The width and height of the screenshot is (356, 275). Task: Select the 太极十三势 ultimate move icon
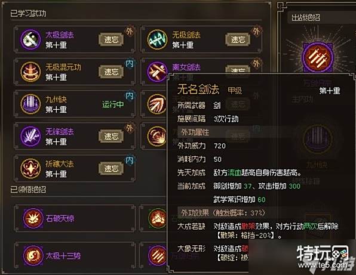(x=33, y=255)
